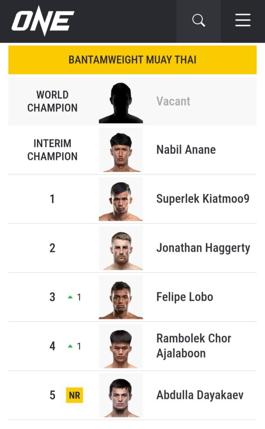Open Jonathan Haggerty's headshot
Viewport: 265px width, 429px height.
coord(121,248)
